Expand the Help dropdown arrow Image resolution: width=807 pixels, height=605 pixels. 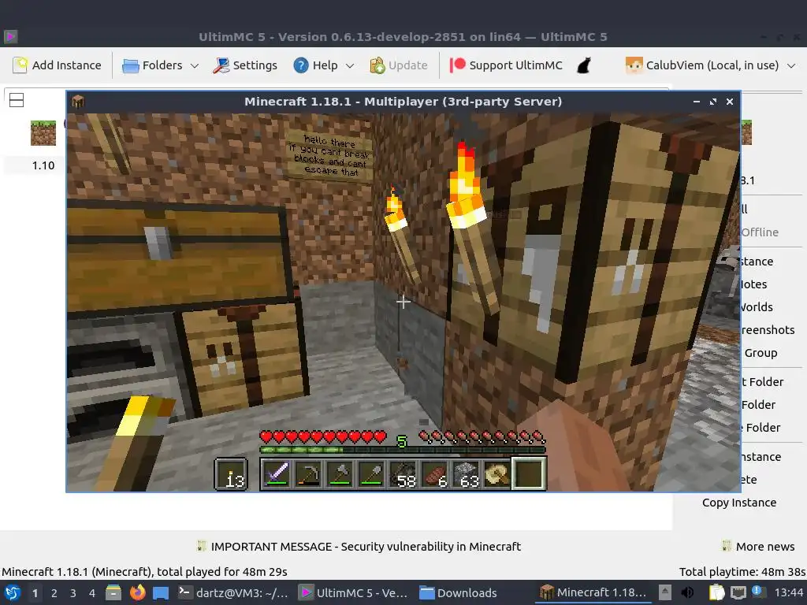350,66
